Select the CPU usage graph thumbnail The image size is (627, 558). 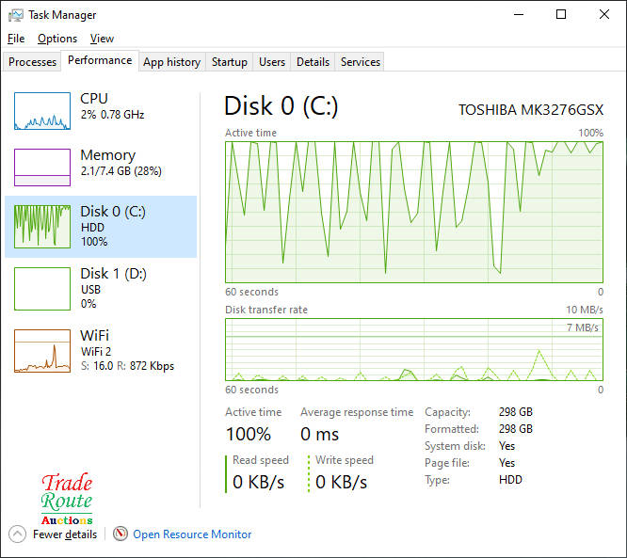pos(42,111)
